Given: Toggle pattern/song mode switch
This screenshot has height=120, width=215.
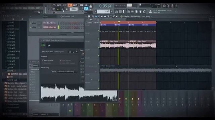Looking at the screenshot, I should (54, 9).
